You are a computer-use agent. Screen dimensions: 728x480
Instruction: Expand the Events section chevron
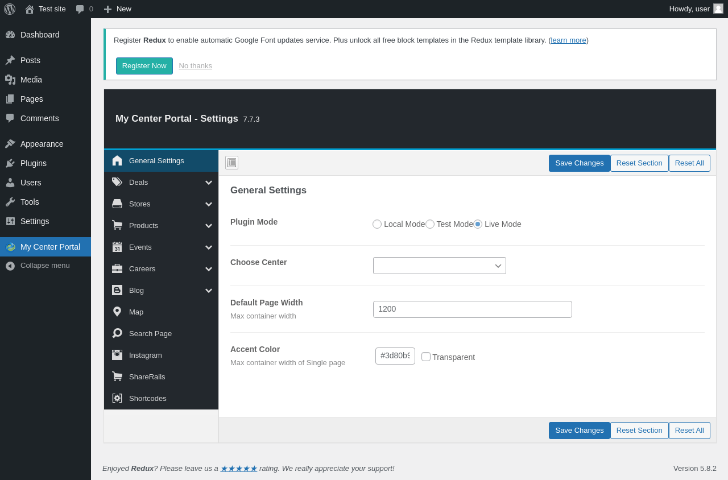(209, 247)
